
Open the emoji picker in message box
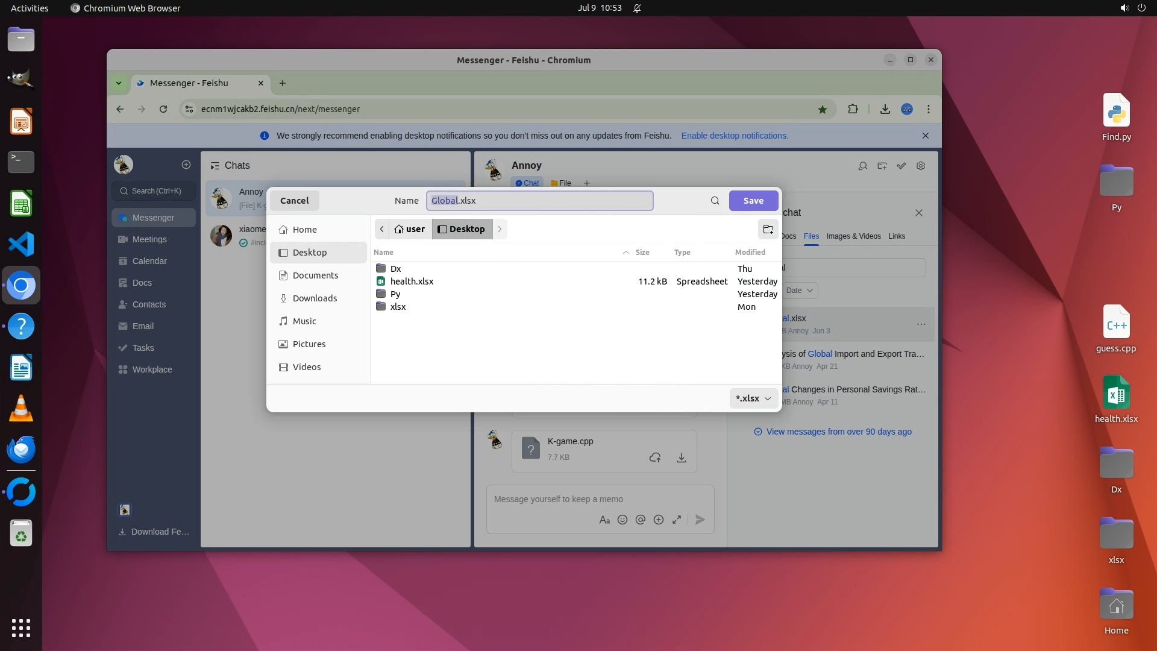622,520
